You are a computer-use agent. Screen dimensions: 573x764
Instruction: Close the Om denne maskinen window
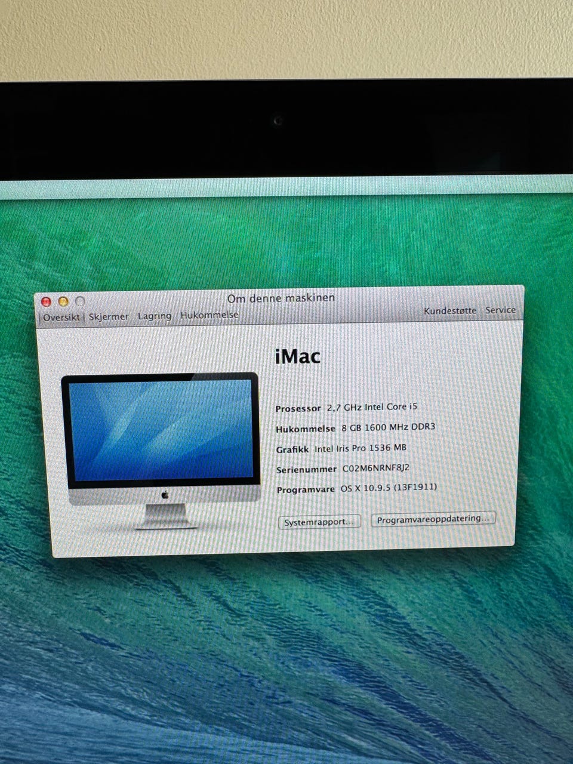tap(46, 302)
